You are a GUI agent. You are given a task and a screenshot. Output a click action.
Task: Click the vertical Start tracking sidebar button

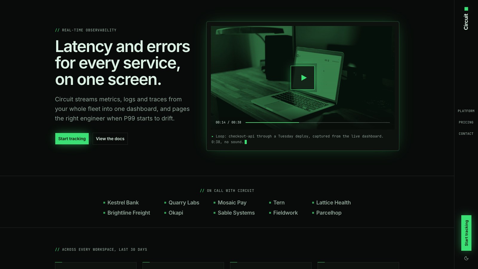point(466,233)
